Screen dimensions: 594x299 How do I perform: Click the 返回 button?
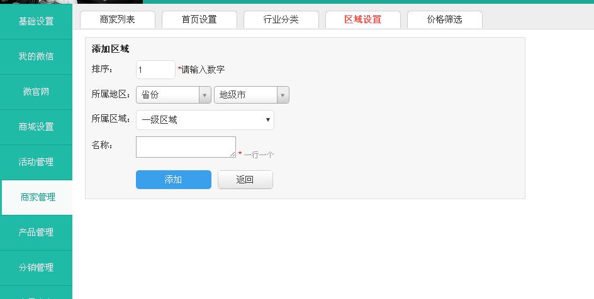click(x=245, y=180)
